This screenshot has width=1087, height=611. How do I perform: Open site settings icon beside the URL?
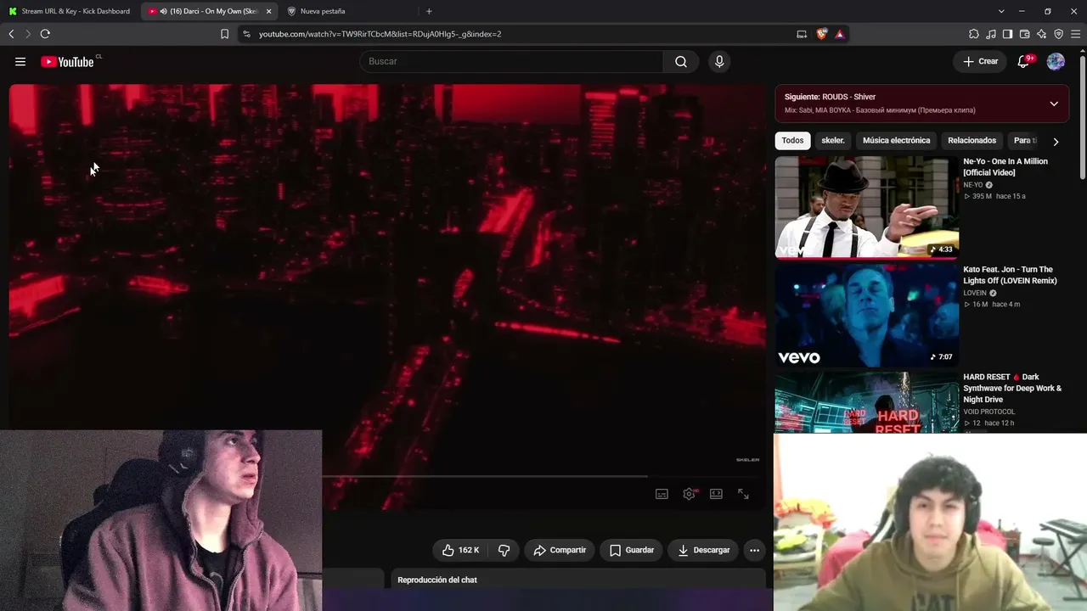tap(246, 34)
